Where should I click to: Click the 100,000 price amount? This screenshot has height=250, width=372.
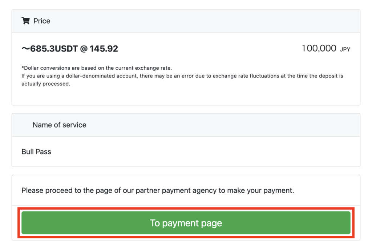point(319,48)
